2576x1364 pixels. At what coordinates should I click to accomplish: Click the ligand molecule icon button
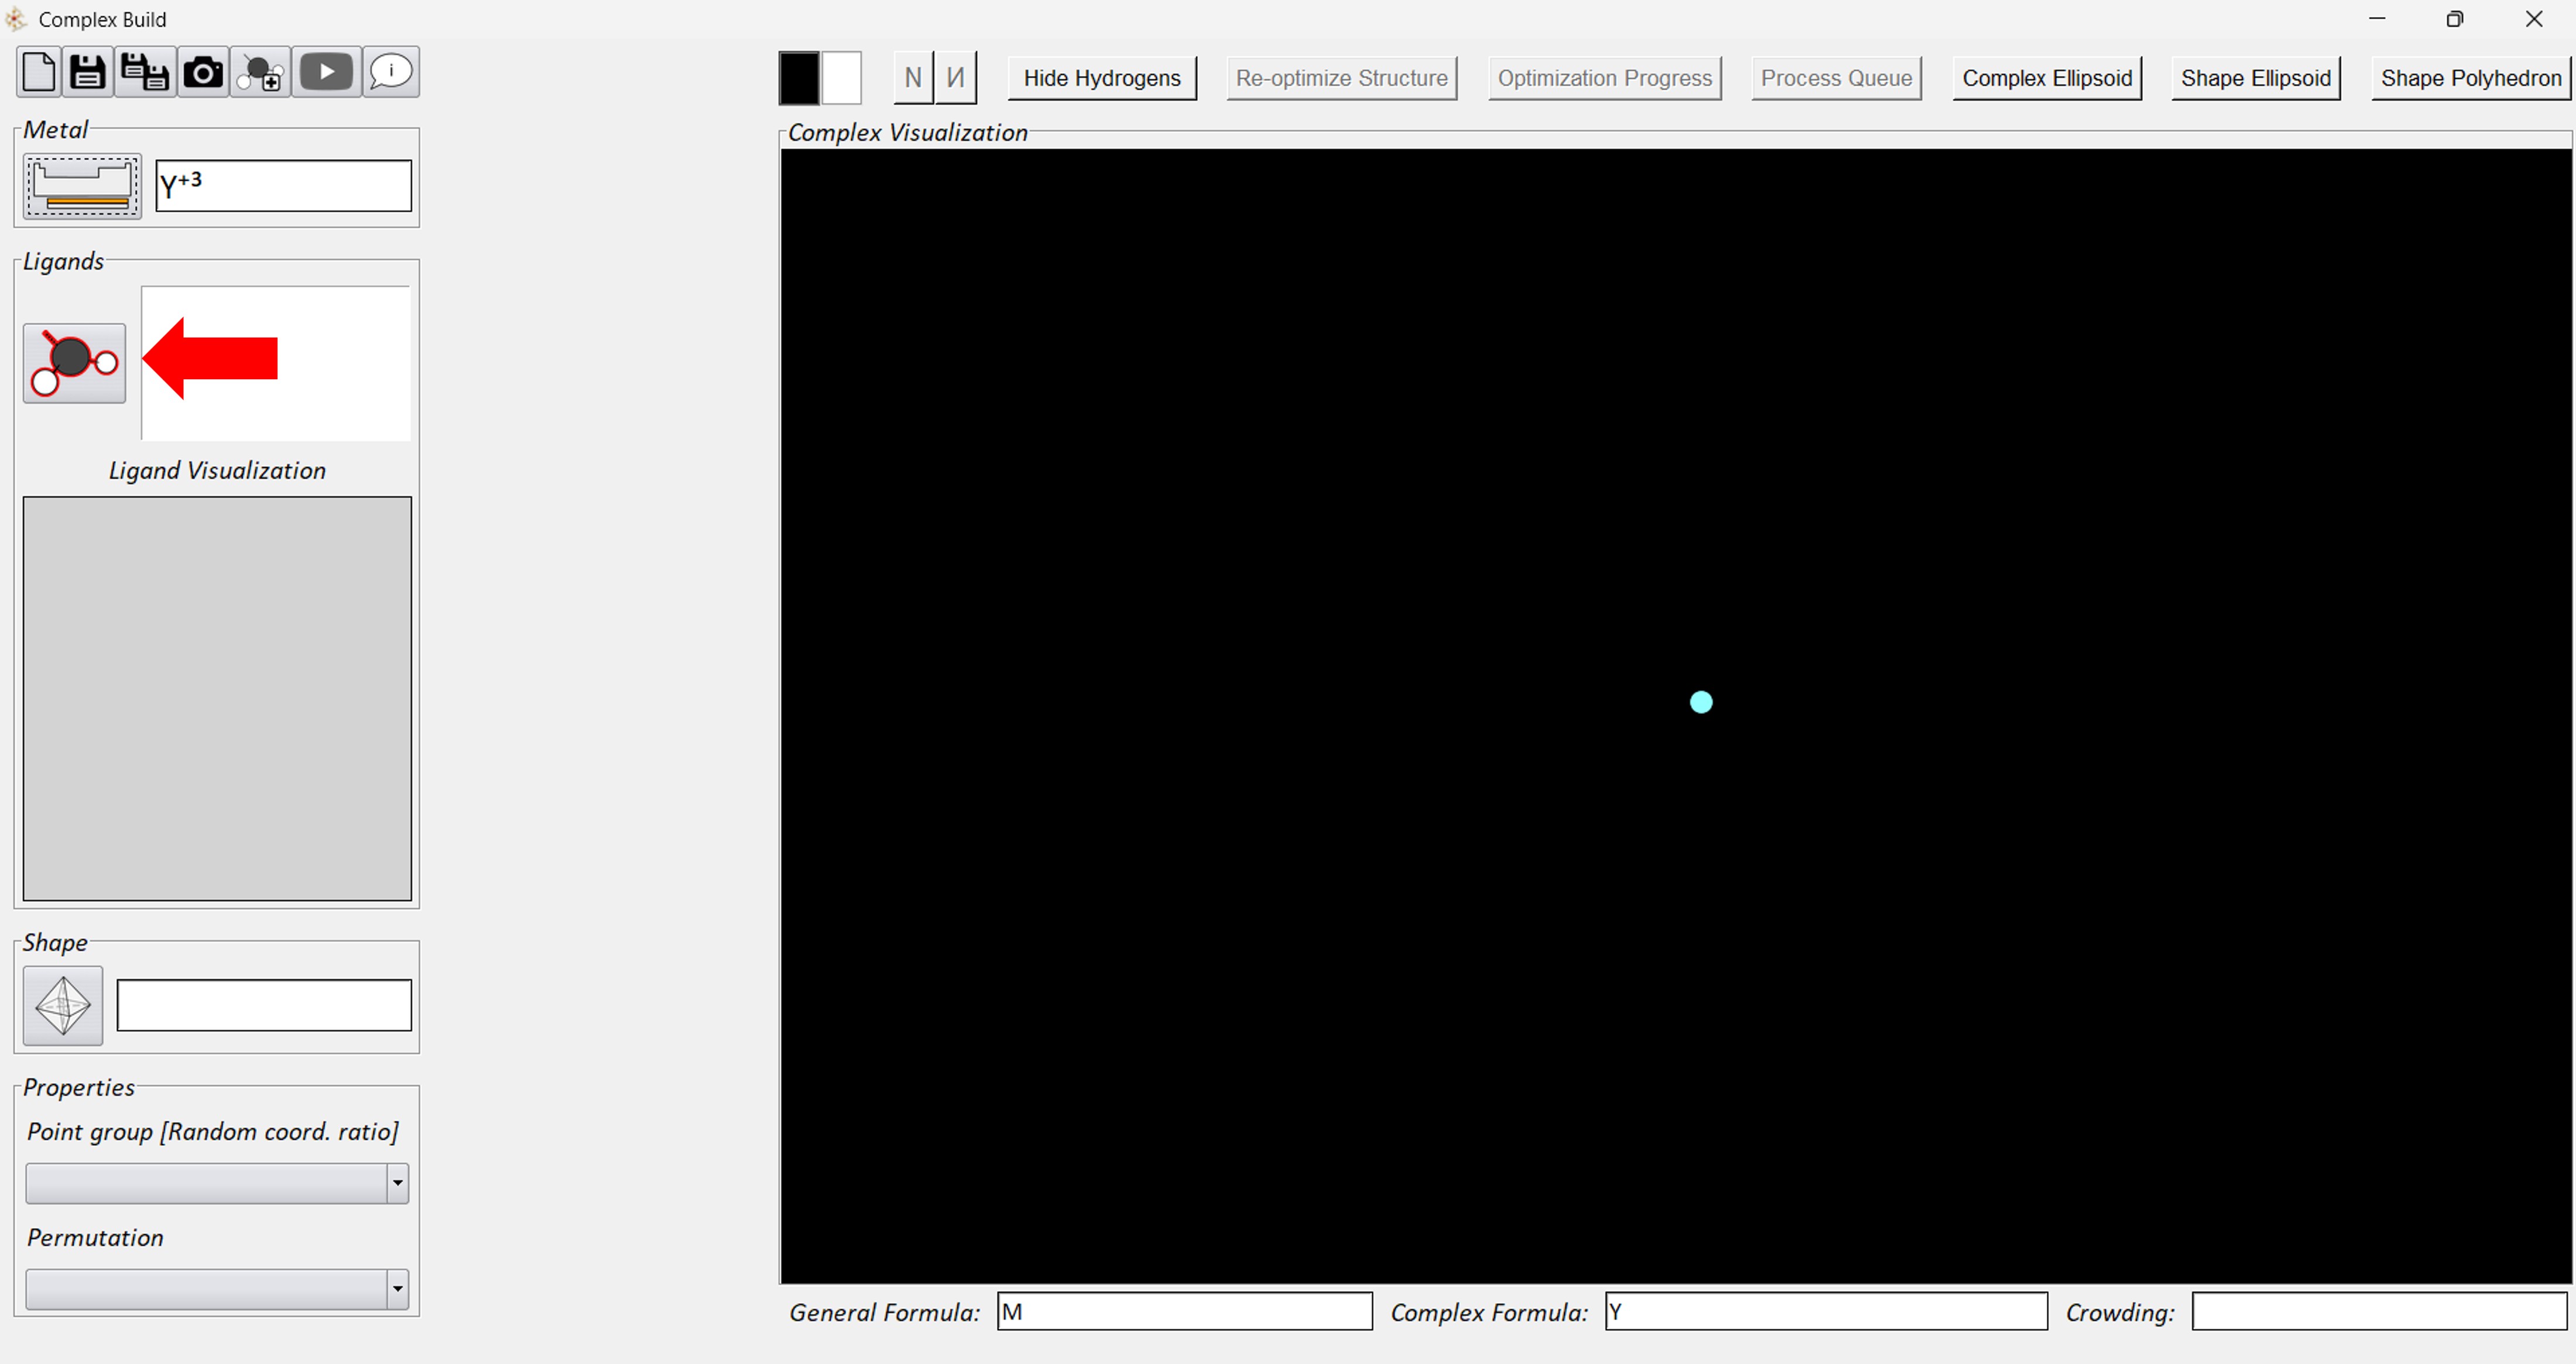[74, 363]
